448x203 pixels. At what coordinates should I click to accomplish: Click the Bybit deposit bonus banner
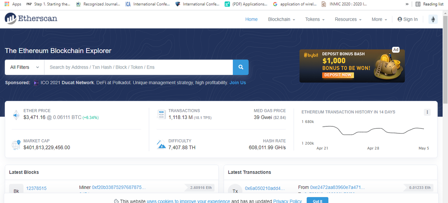point(352,66)
